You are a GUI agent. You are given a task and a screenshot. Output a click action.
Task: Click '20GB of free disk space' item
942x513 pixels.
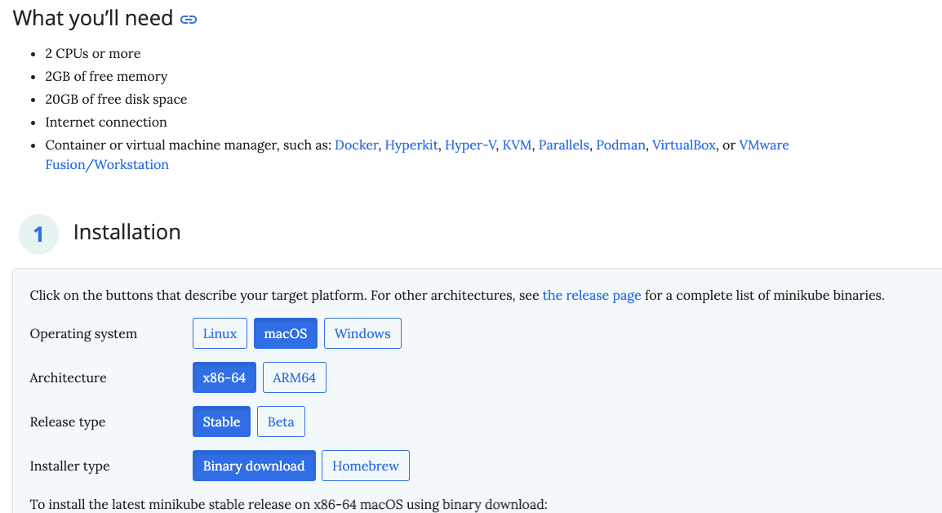(x=116, y=99)
